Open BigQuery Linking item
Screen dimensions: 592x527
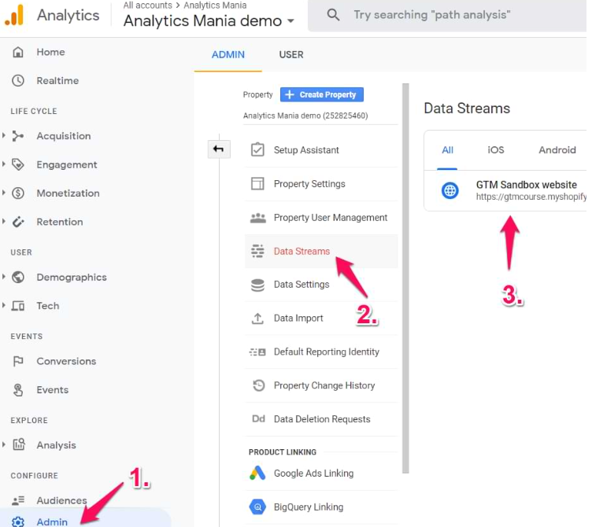tap(321, 507)
